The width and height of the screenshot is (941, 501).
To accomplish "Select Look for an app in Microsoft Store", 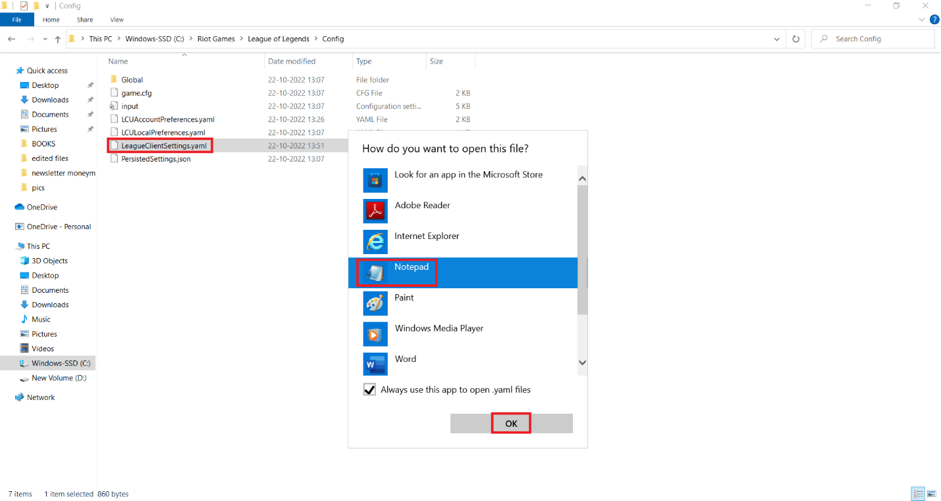I will [x=463, y=181].
